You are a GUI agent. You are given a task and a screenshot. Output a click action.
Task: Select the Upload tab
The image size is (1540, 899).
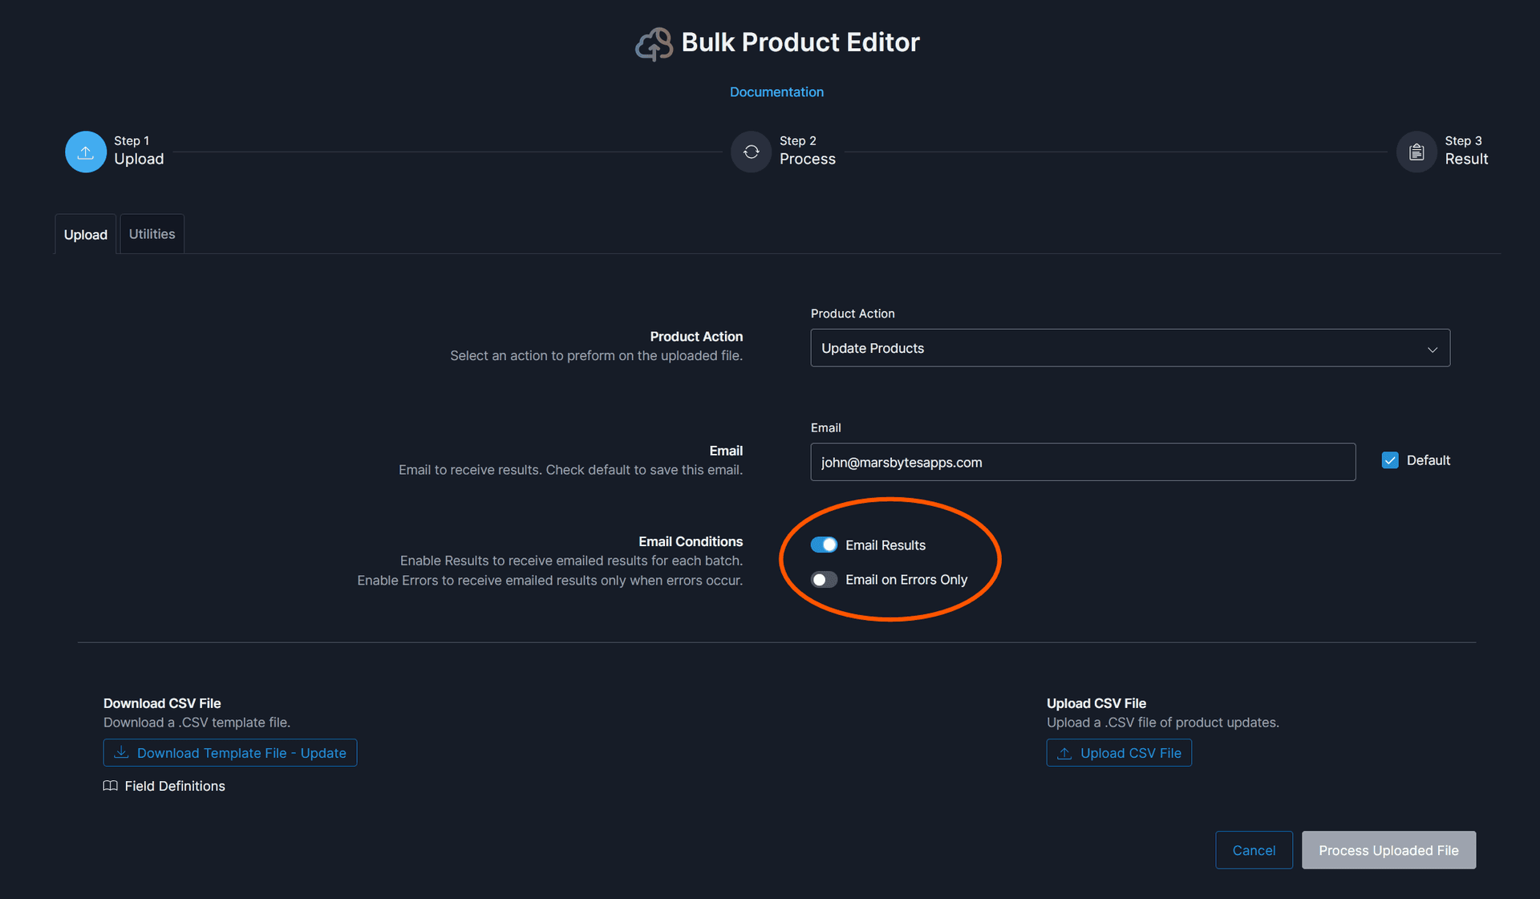click(x=85, y=234)
